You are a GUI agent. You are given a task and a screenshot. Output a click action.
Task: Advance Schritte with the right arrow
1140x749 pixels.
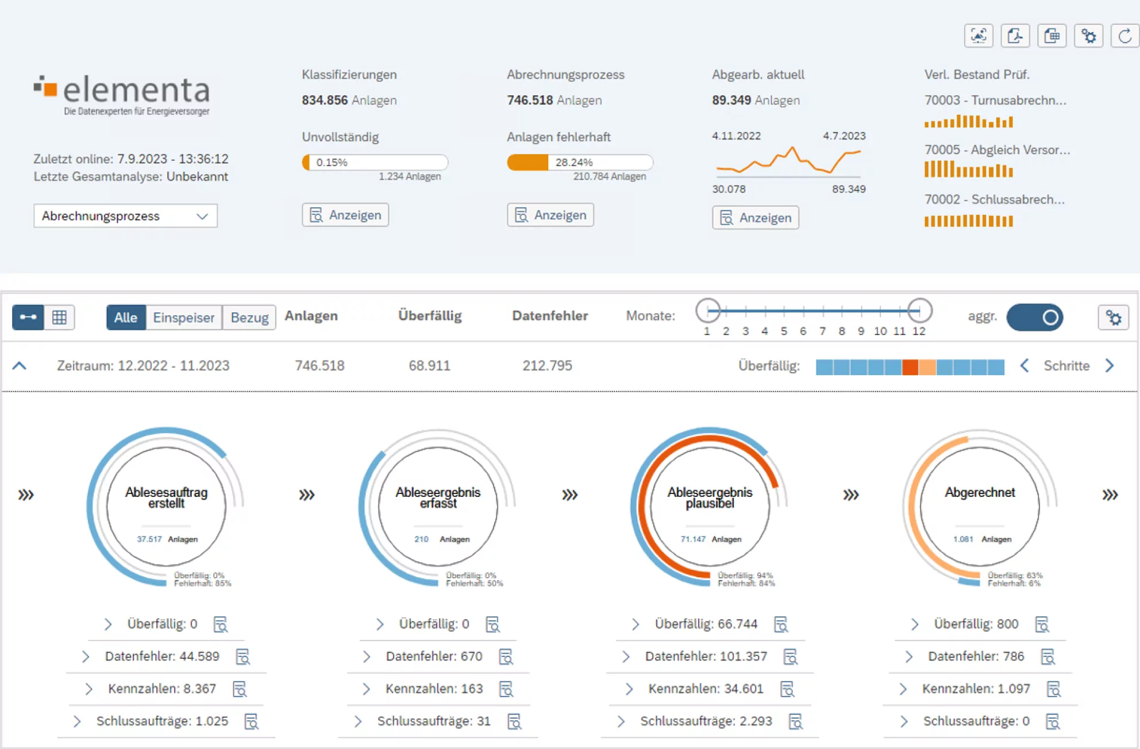1110,366
